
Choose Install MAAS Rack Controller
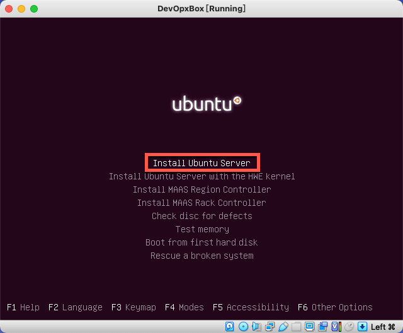[202, 203]
